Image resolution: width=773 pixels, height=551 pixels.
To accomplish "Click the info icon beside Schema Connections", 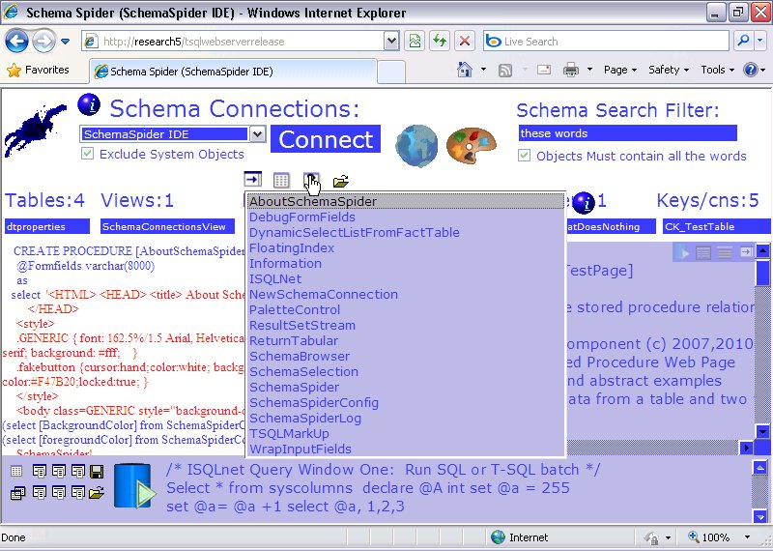I will tap(89, 104).
